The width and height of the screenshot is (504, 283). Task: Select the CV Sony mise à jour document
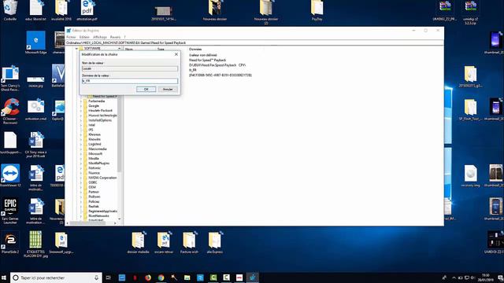(35, 145)
